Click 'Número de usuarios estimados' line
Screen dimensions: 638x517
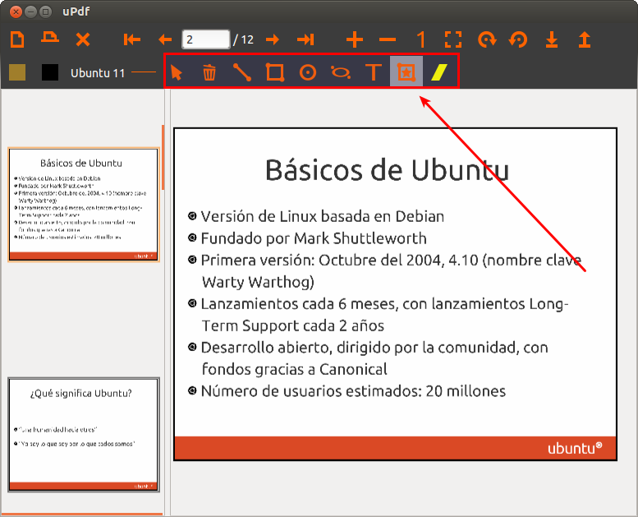pos(353,391)
